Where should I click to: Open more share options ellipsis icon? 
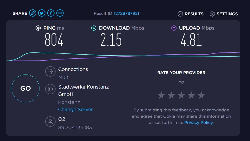[x=60, y=13]
